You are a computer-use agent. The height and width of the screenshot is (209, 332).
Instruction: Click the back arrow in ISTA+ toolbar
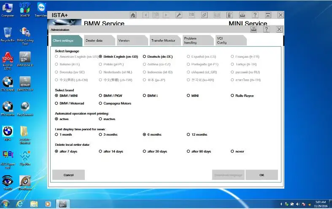(x=146, y=15)
